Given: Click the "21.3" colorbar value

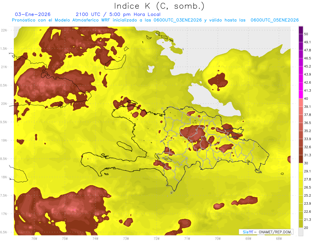Looking at the screenshot, I should coord(308,220).
